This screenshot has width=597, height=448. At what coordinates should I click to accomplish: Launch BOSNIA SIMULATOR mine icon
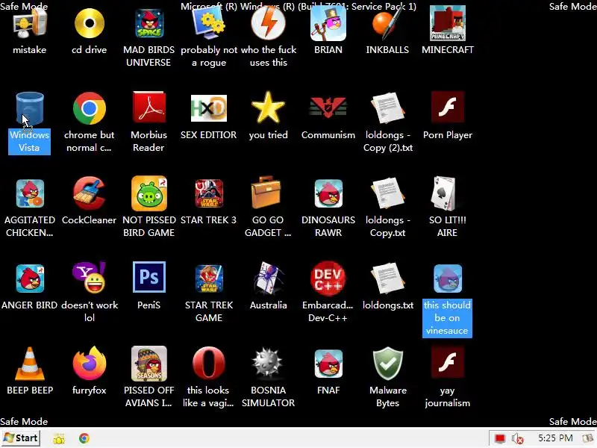click(x=269, y=364)
